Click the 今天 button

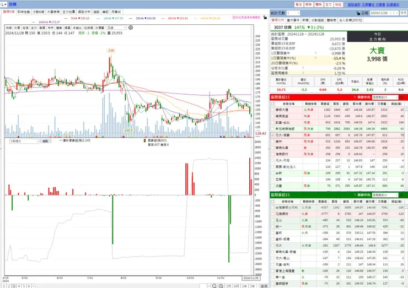(404, 13)
